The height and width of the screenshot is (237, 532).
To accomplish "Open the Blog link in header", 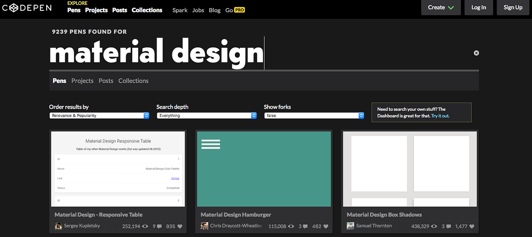I will point(215,10).
